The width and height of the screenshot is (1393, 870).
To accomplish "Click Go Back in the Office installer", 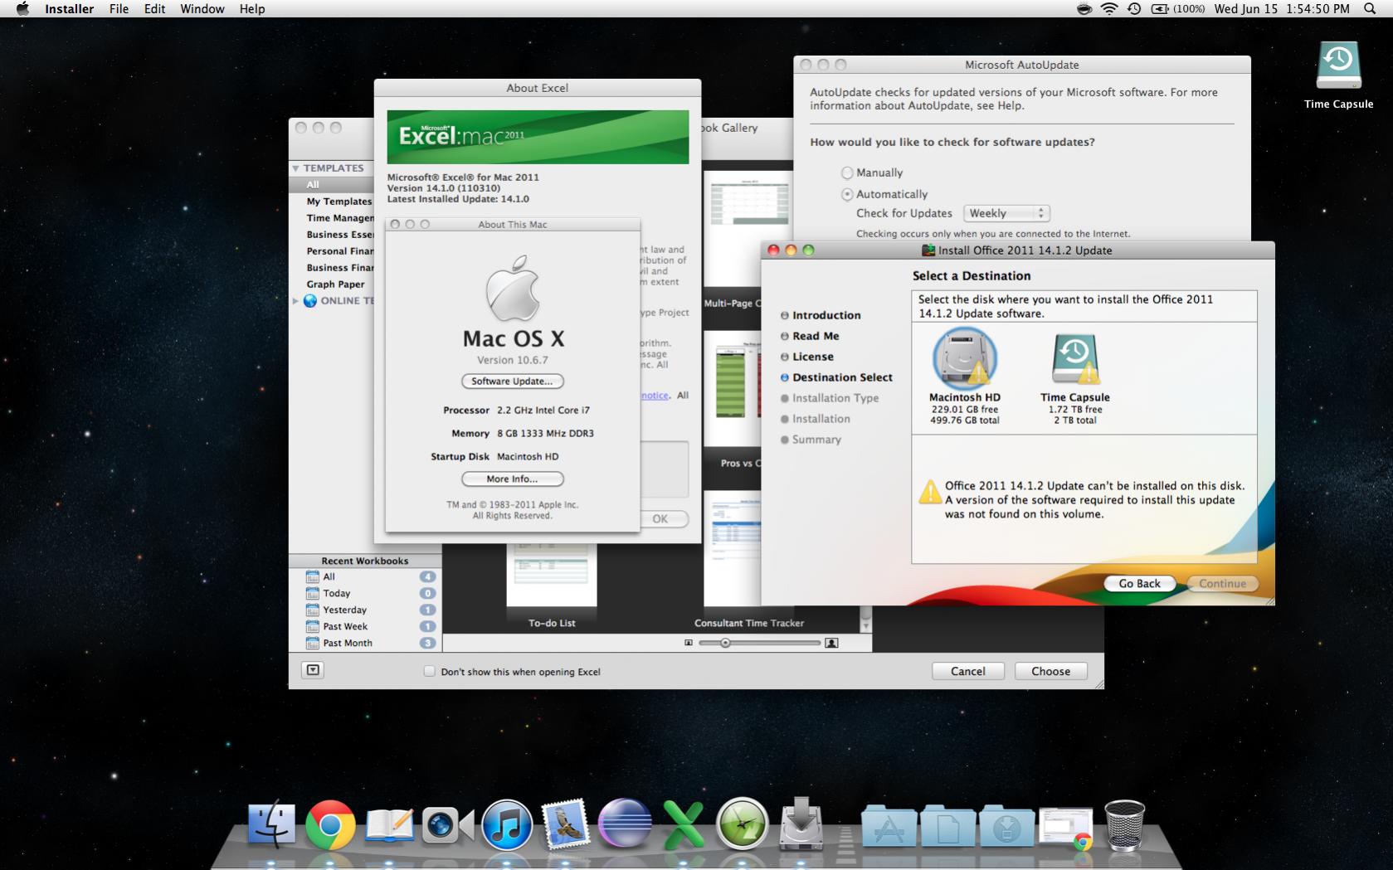I will 1139,584.
